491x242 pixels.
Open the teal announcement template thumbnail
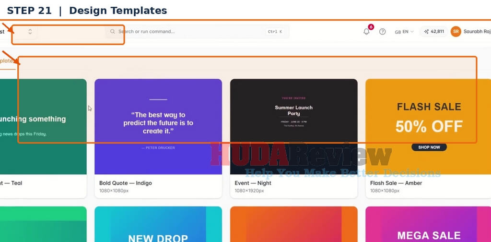43,127
